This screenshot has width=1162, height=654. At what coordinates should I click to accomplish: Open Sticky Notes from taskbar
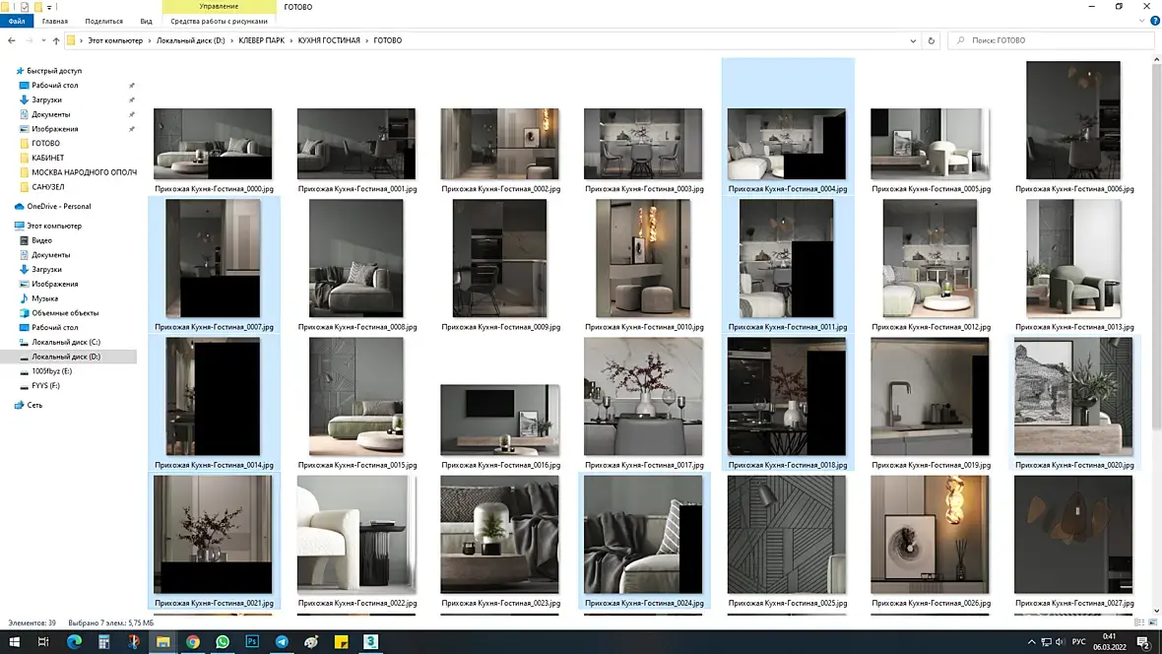(341, 642)
